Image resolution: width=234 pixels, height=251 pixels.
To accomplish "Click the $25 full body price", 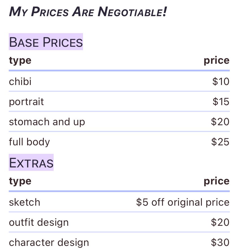I will pyautogui.click(x=220, y=142).
